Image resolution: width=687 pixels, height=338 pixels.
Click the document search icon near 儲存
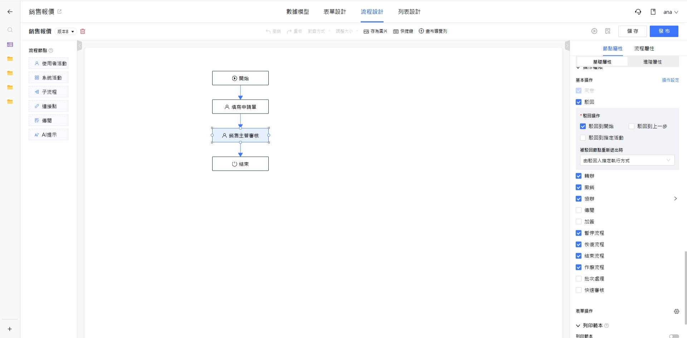click(608, 31)
